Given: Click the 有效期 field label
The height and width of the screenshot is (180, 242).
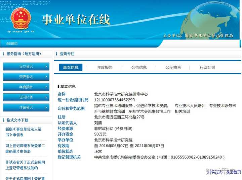Looking at the screenshot, I should 64,146.
